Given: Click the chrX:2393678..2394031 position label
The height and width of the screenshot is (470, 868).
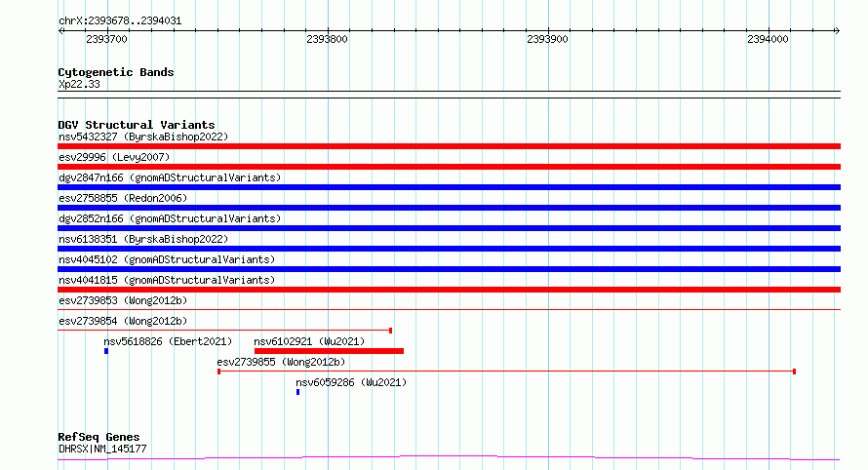Looking at the screenshot, I should pos(120,20).
